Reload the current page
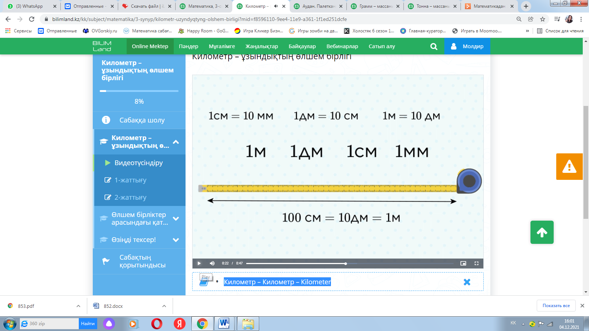Image resolution: width=589 pixels, height=331 pixels. [32, 19]
